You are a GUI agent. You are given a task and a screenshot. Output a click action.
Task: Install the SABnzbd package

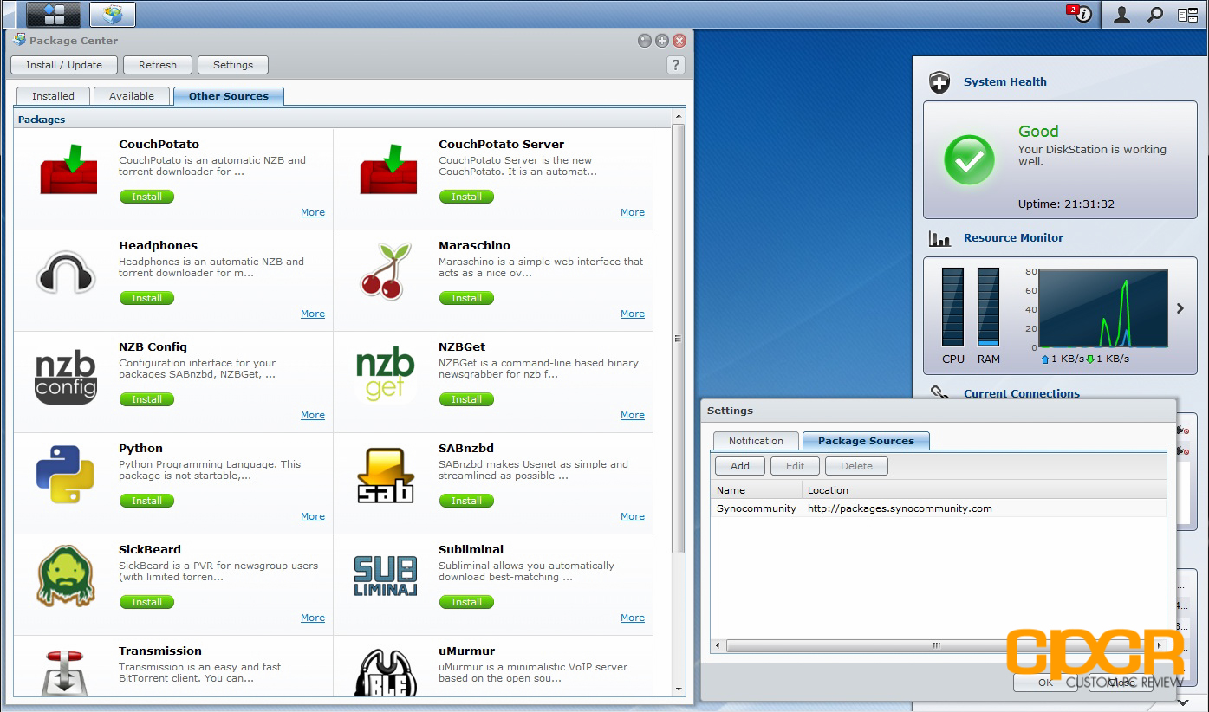(466, 501)
